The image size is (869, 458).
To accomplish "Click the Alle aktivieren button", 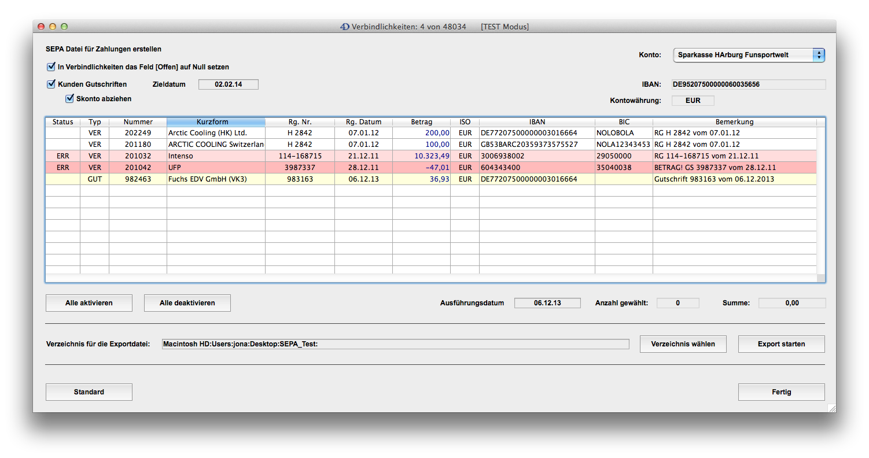I will click(89, 303).
